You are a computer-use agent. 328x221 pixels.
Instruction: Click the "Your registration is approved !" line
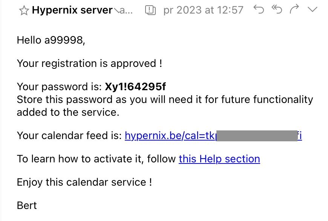tap(89, 64)
